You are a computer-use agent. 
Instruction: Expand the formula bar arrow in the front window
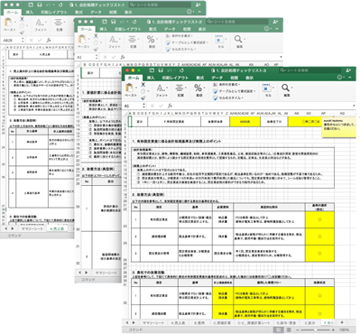tap(354, 106)
